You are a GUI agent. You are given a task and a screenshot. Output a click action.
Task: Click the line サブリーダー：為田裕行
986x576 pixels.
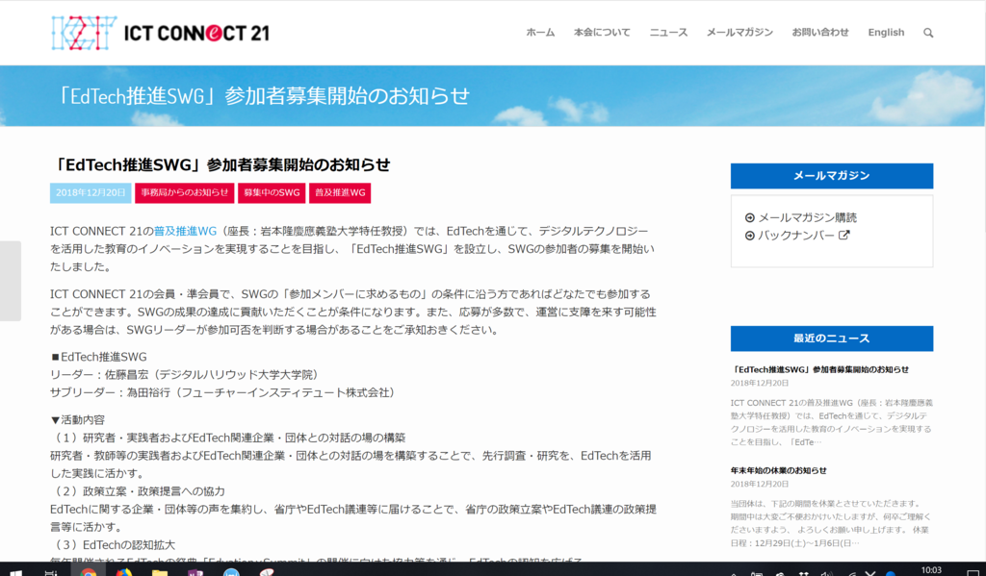(x=224, y=392)
